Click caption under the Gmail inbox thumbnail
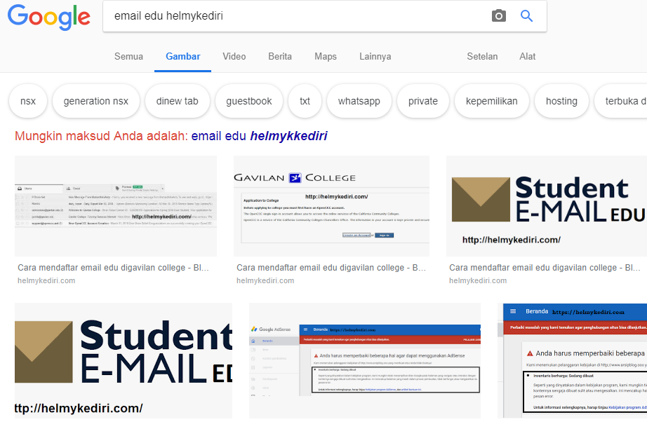The image size is (647, 422). (x=113, y=268)
